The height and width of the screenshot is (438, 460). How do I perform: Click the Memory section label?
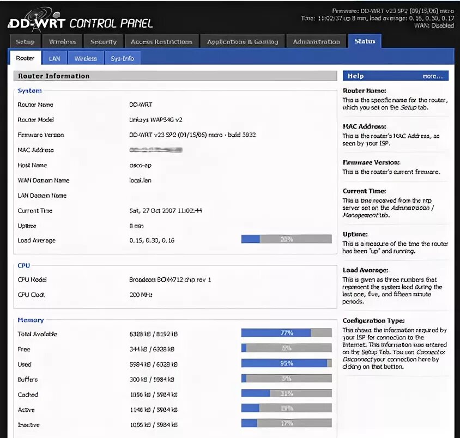click(31, 320)
